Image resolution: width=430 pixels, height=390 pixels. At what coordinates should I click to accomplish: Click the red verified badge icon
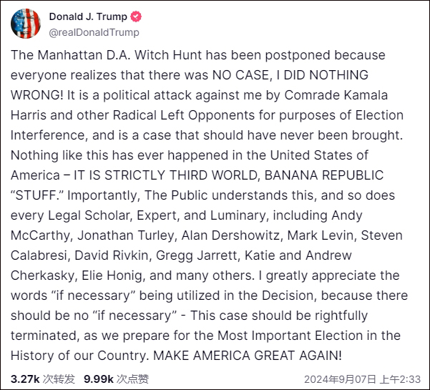[x=136, y=17]
